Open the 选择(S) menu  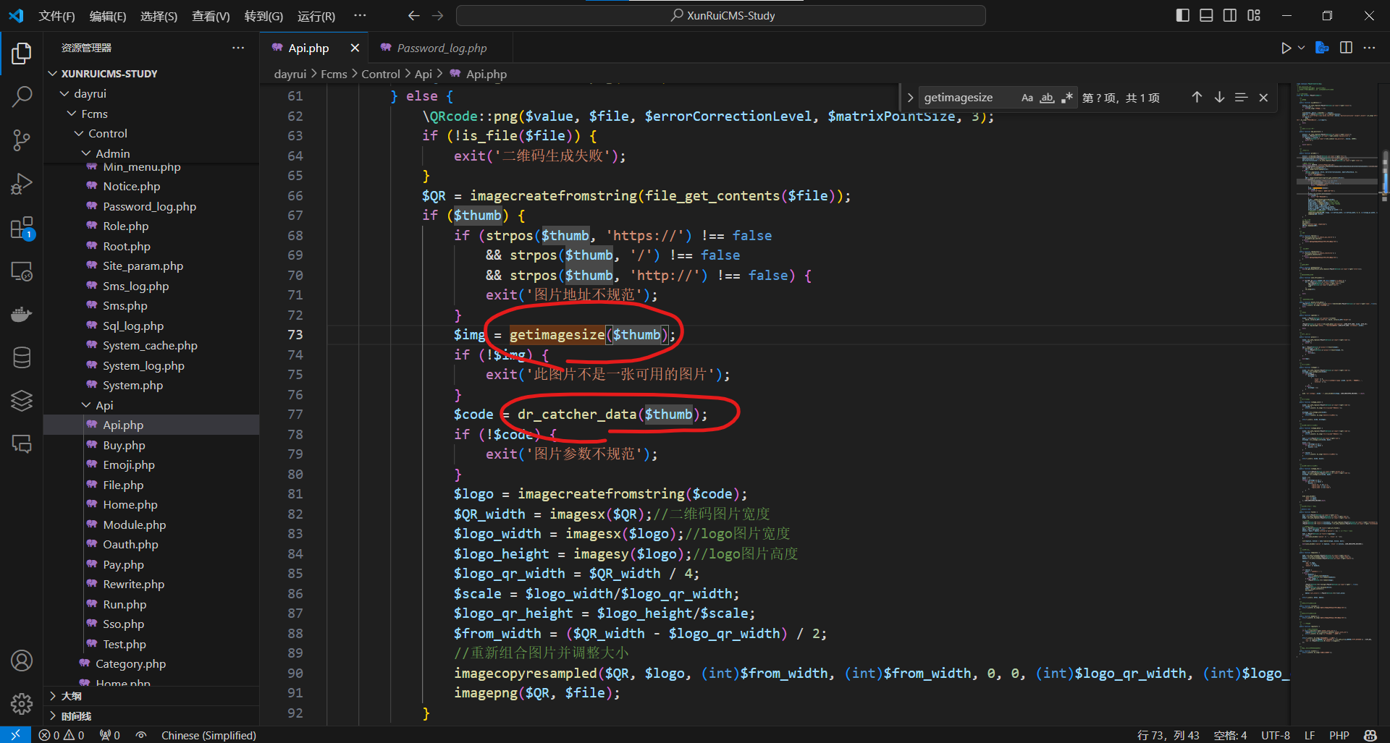[159, 16]
